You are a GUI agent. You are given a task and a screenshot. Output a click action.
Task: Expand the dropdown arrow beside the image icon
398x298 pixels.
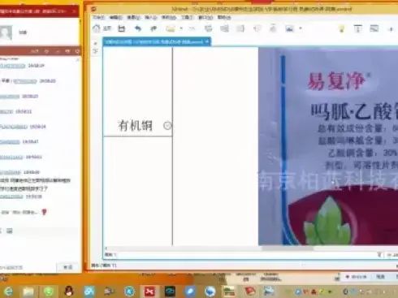tap(301, 28)
